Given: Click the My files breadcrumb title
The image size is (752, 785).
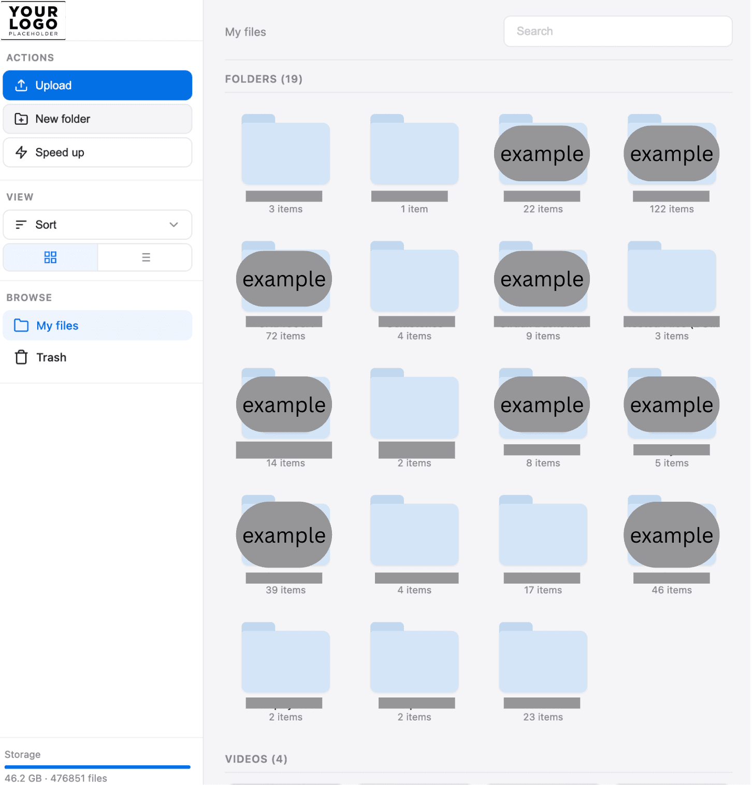Looking at the screenshot, I should pyautogui.click(x=245, y=32).
